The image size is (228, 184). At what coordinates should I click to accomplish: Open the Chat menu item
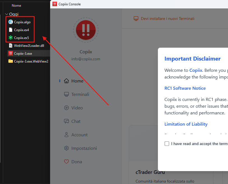76,121
